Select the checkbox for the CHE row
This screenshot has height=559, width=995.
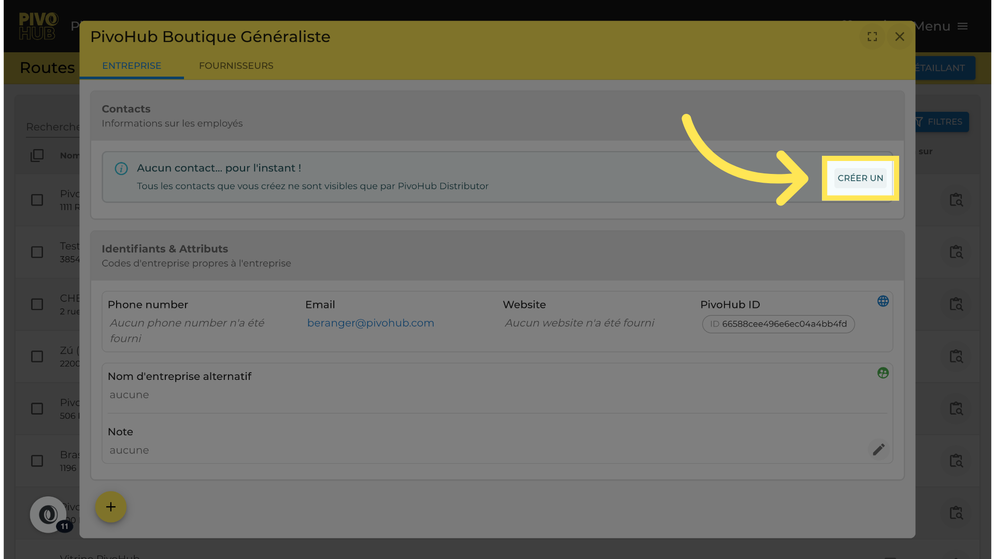(x=37, y=304)
